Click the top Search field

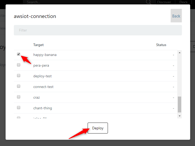(86, 2)
